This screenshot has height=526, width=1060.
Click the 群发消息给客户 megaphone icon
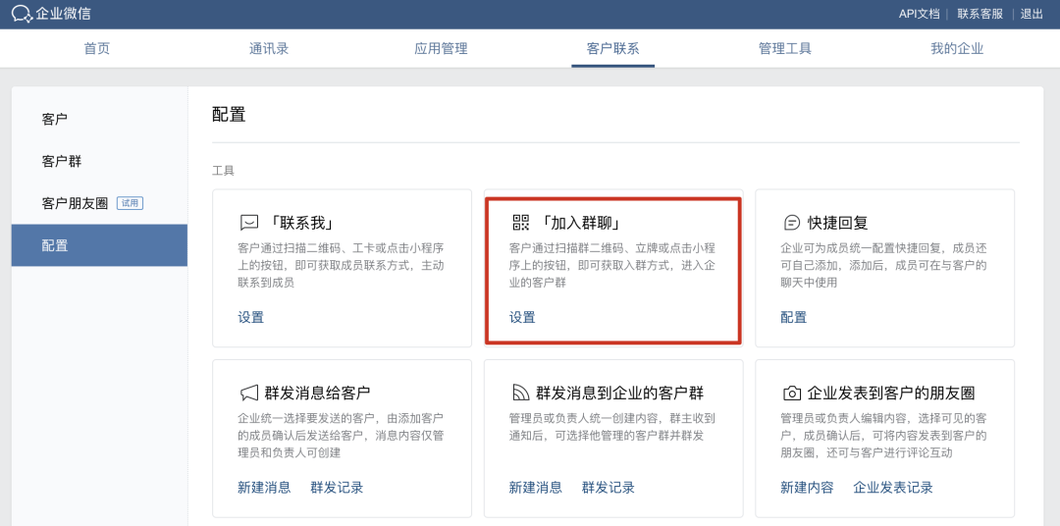point(249,393)
